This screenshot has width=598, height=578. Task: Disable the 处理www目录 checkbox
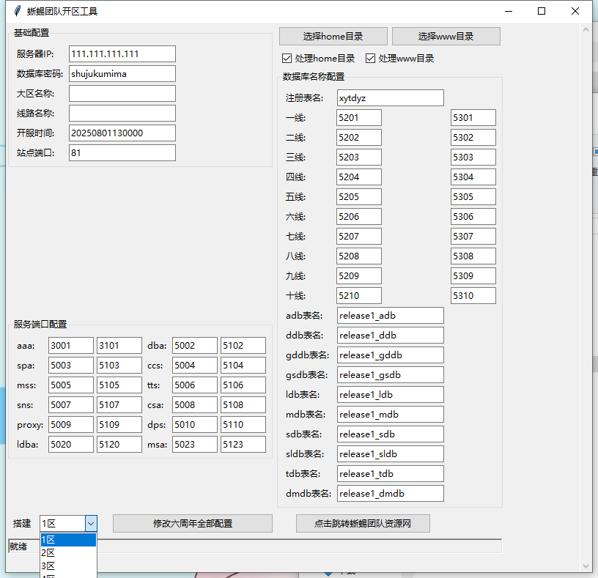[371, 59]
